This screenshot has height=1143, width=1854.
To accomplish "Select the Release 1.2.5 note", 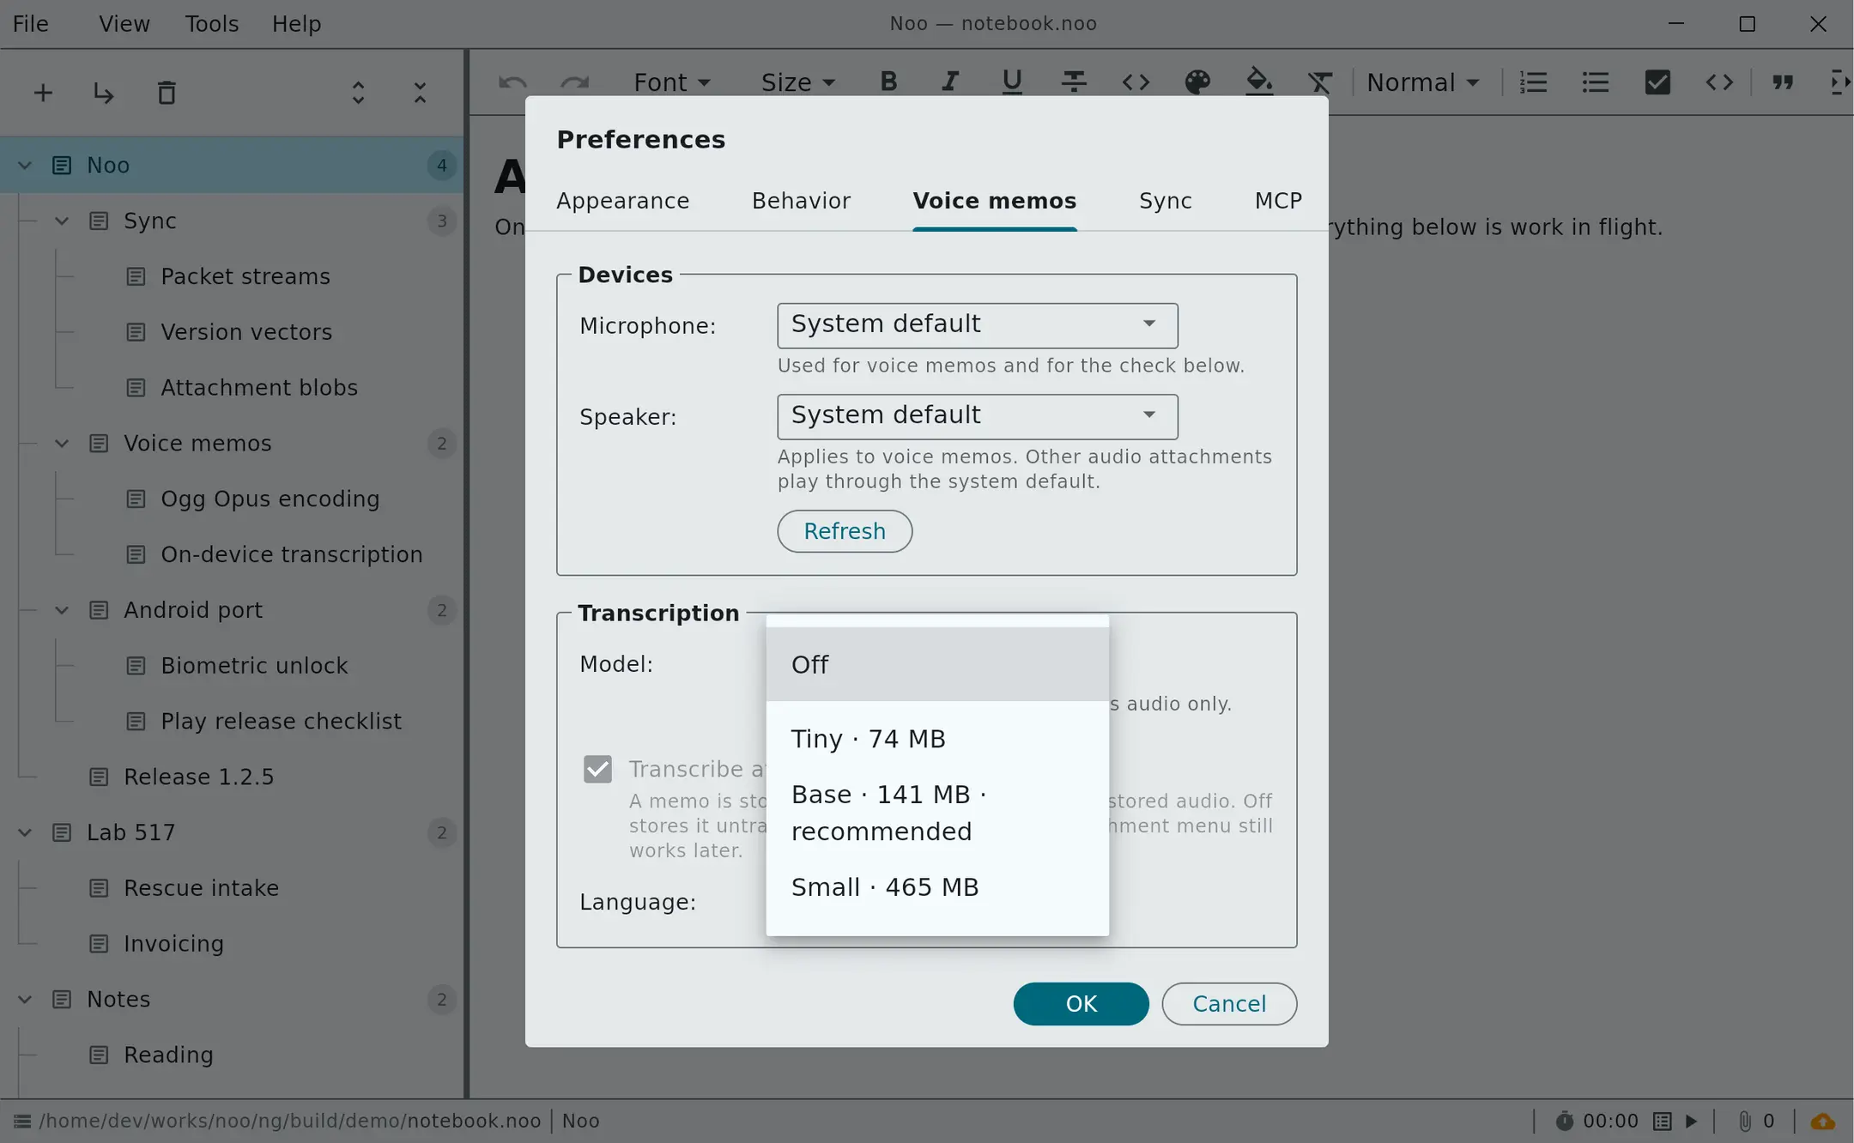I will pos(198,777).
